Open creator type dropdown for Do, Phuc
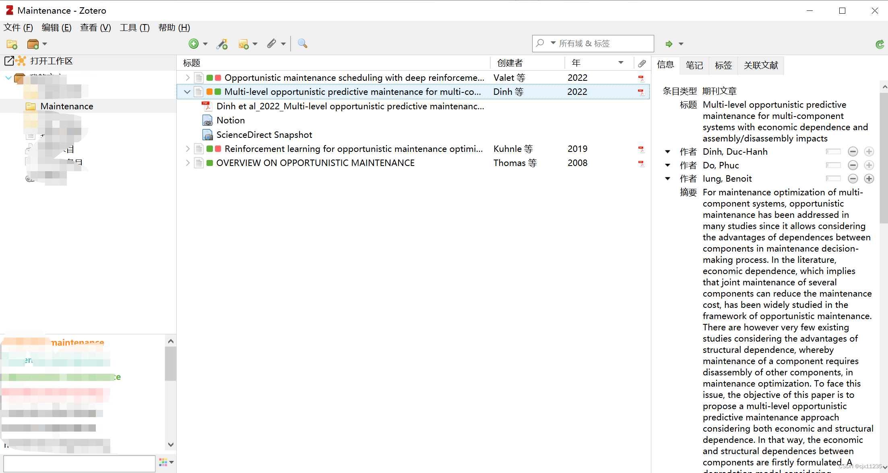This screenshot has width=888, height=473. coord(668,165)
